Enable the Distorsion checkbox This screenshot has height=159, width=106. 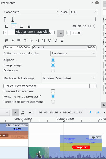[53, 70]
